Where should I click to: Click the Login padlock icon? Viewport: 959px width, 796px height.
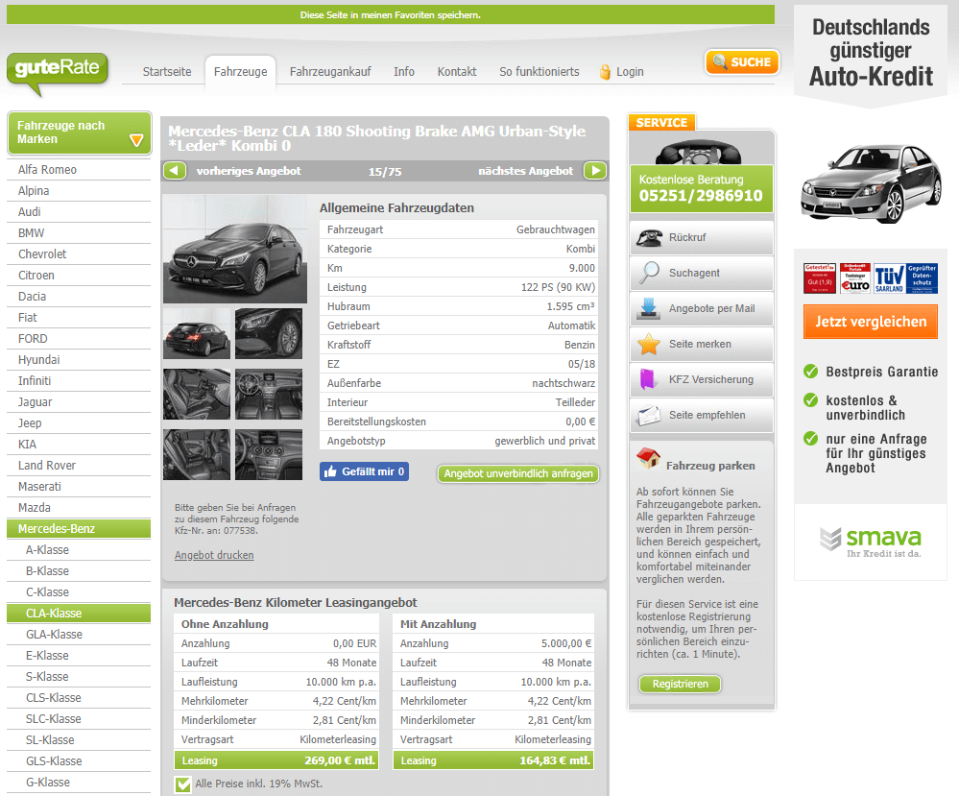[x=605, y=72]
